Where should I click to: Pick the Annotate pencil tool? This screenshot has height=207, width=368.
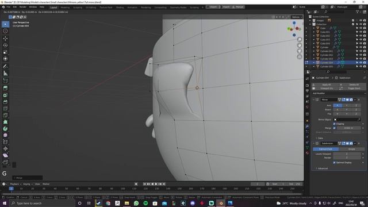point(5,67)
